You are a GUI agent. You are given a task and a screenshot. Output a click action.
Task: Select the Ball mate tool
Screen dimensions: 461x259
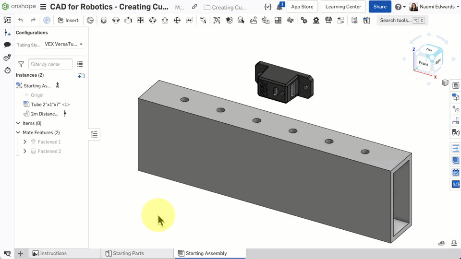pos(177,20)
